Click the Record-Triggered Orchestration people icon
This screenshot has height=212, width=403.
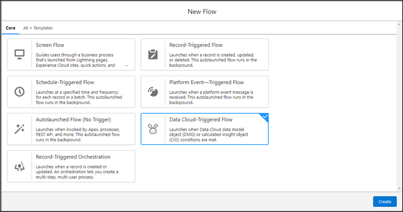click(20, 166)
